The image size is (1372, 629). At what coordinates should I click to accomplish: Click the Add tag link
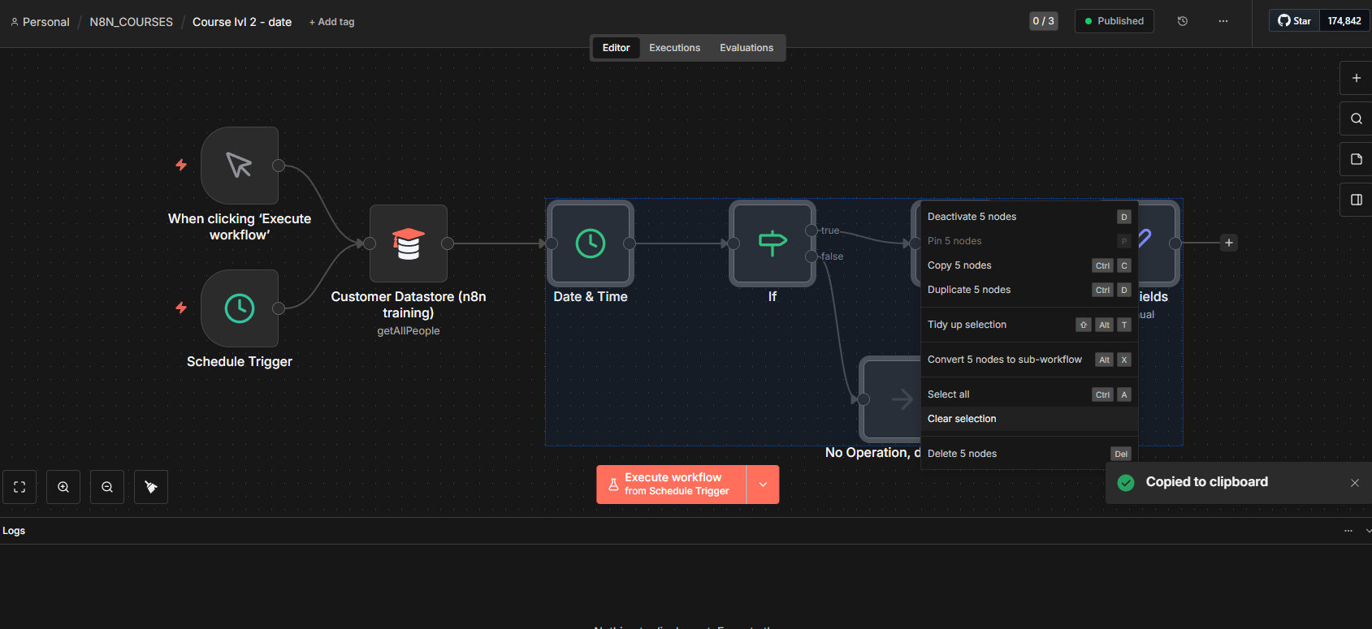[332, 22]
